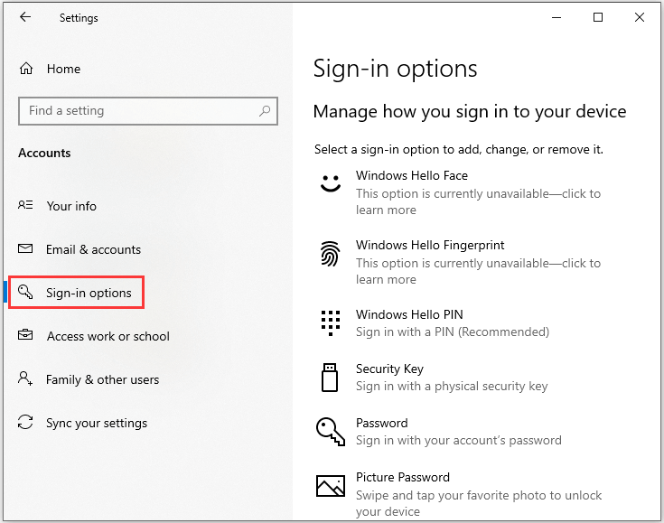
Task: Click the Find a setting search box
Action: coord(148,111)
